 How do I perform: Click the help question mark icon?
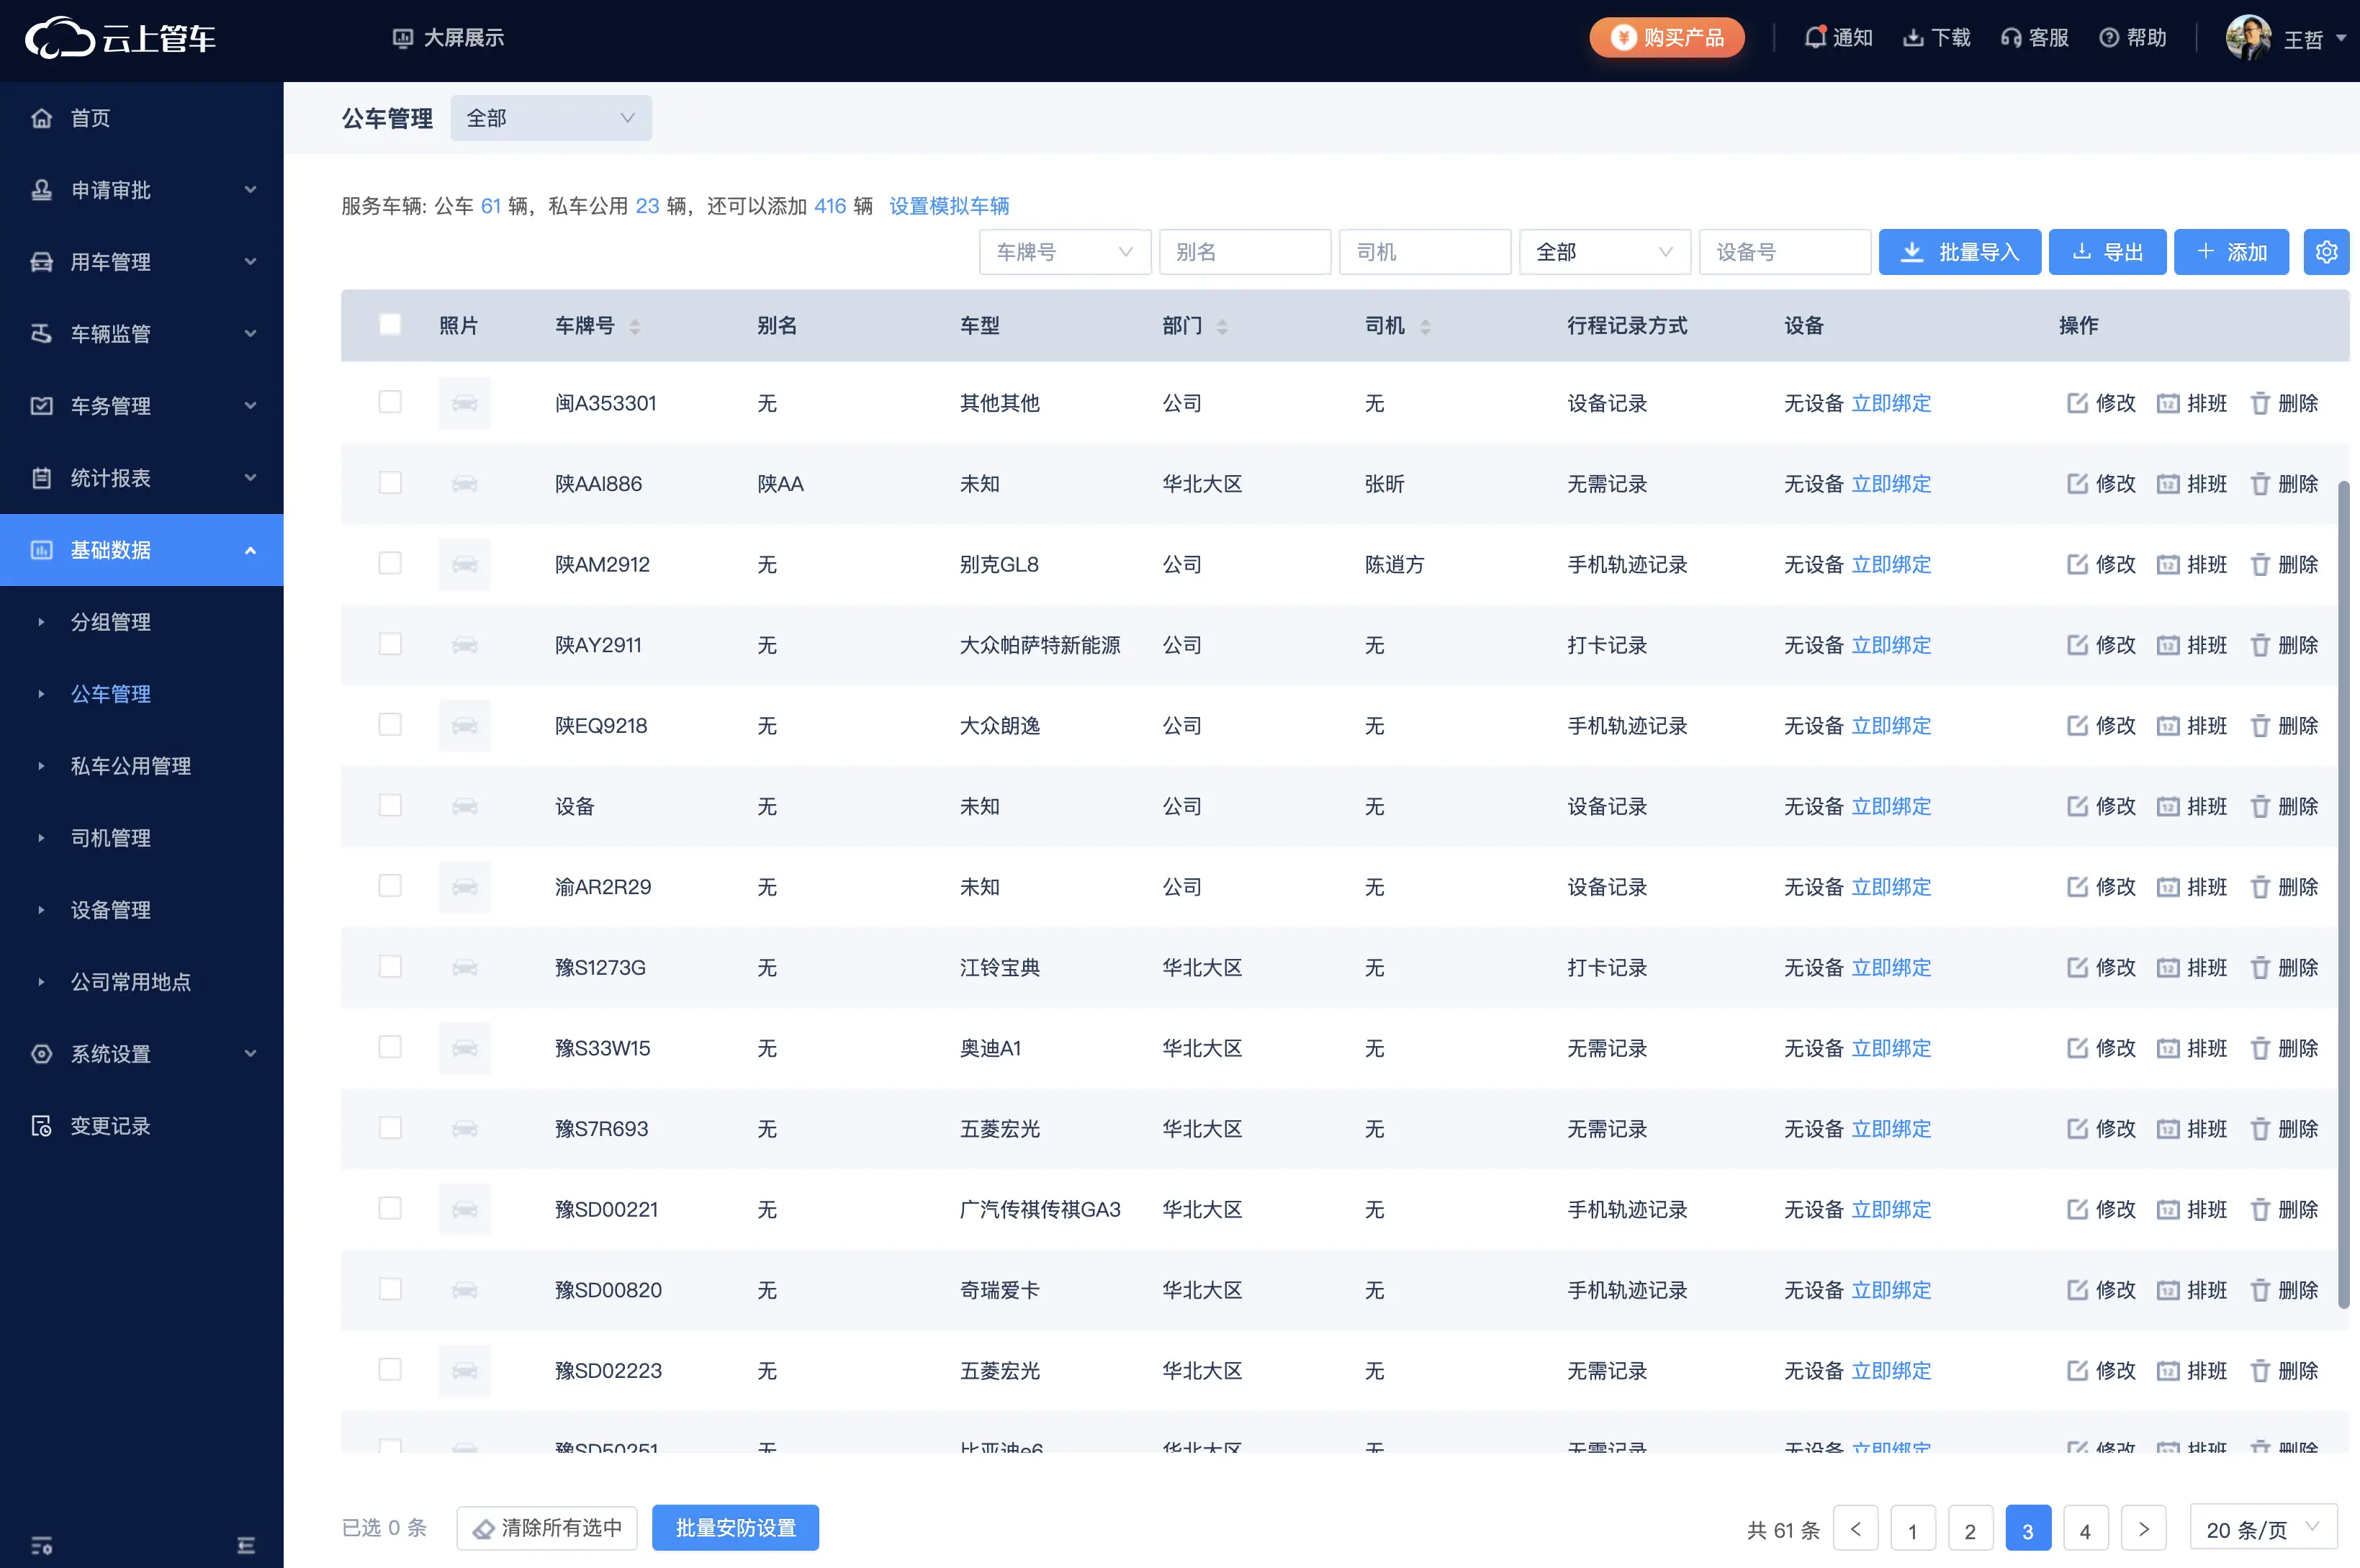[2108, 38]
